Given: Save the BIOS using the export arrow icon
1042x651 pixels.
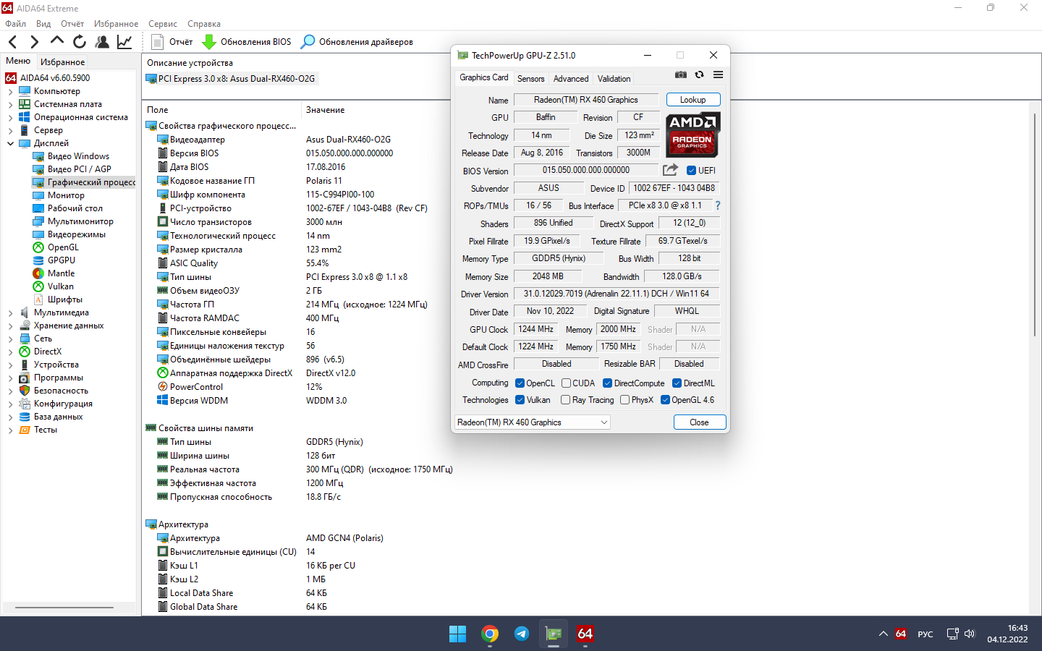Looking at the screenshot, I should click(x=671, y=170).
